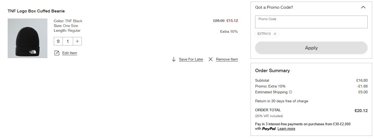This screenshot has width=374, height=139.
Task: Click the Edit Item link
Action: click(x=70, y=53)
